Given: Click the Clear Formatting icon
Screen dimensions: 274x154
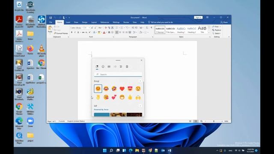Looking at the screenshot, I should coord(106,28).
